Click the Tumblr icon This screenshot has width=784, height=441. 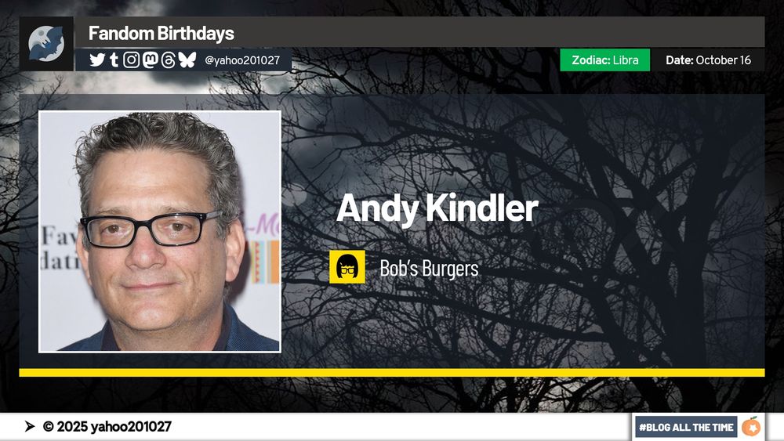point(114,60)
